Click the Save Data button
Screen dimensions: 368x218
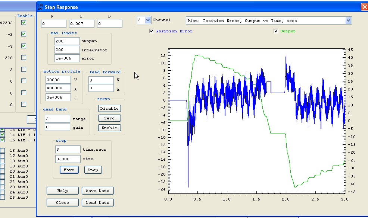pos(97,190)
